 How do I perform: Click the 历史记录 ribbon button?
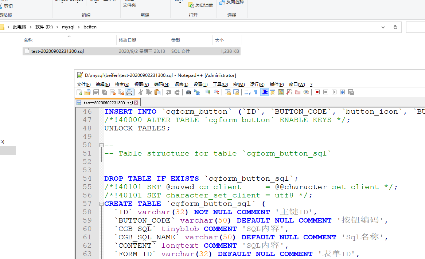(x=201, y=5)
